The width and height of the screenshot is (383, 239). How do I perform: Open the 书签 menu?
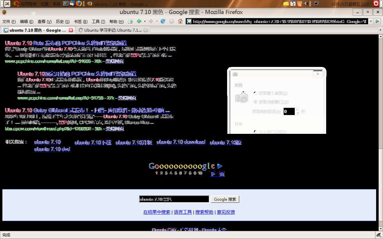pyautogui.click(x=80, y=22)
